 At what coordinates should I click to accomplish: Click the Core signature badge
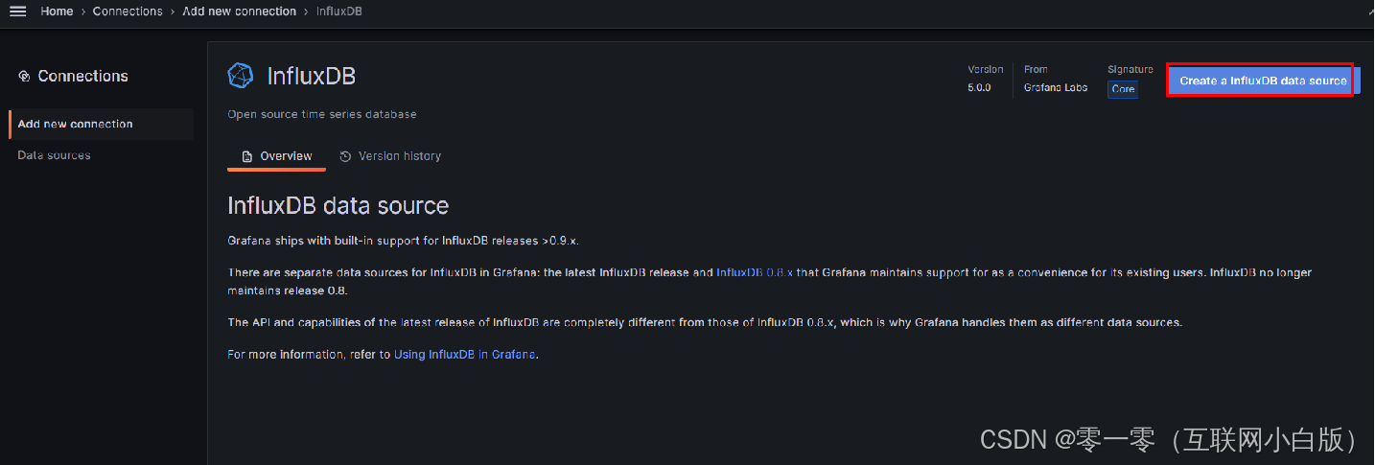[1123, 89]
